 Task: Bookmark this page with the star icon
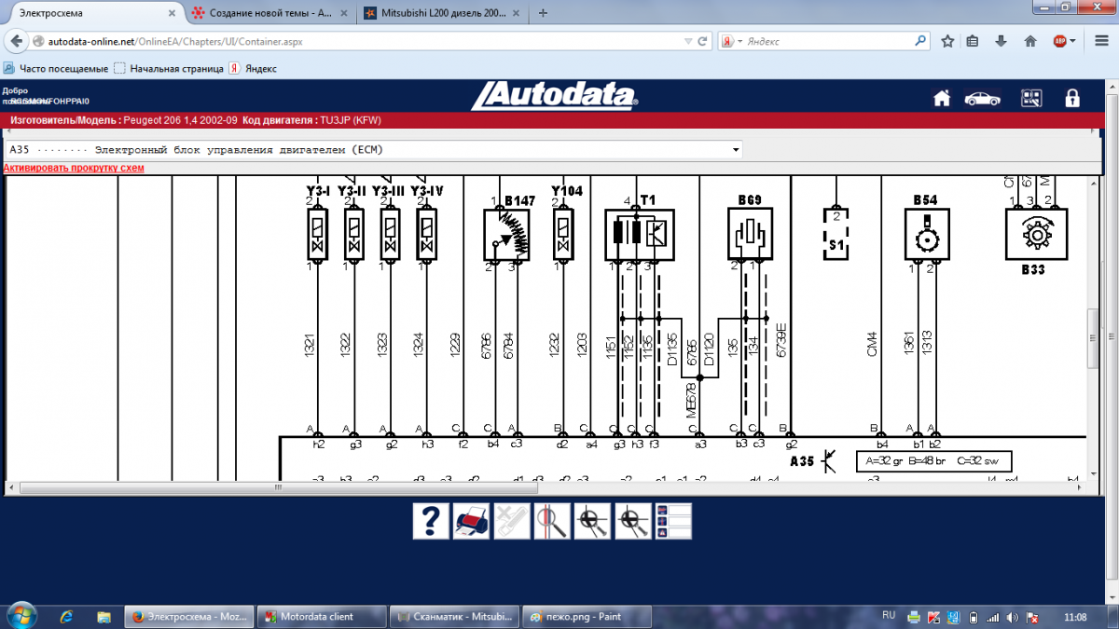(947, 41)
